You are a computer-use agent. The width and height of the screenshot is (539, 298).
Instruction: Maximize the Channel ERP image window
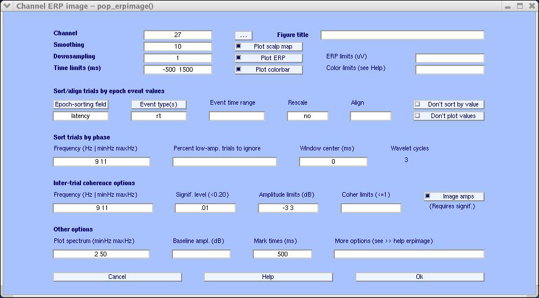519,6
